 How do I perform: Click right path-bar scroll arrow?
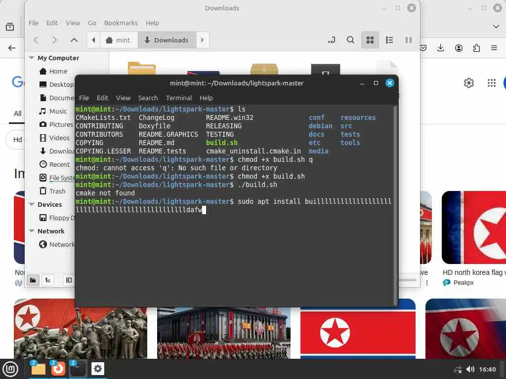pos(203,40)
